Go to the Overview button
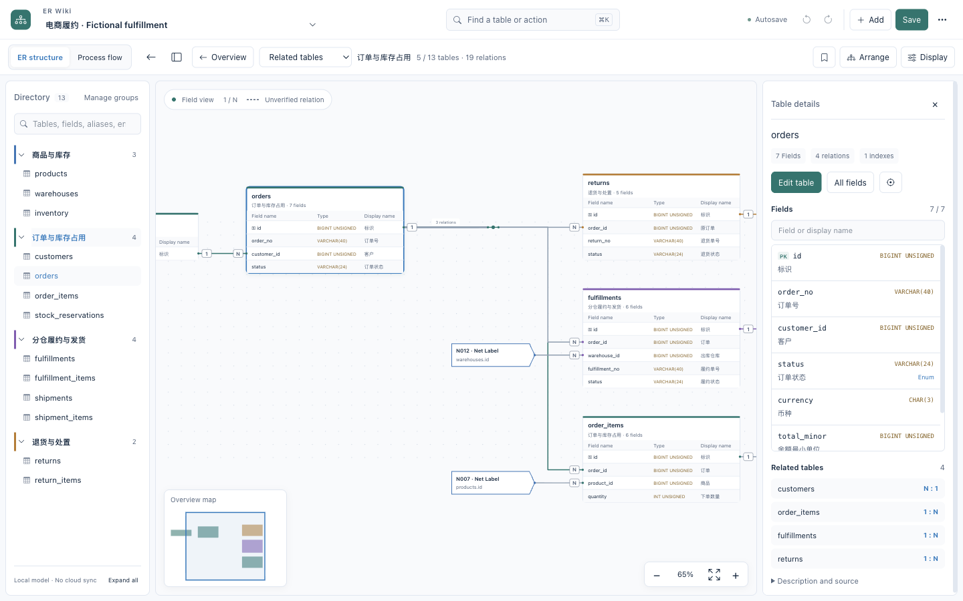 tap(223, 57)
